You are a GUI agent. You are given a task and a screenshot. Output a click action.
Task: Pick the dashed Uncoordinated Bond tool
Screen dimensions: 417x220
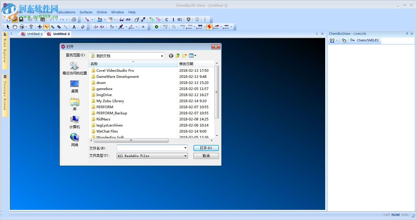tap(66, 27)
